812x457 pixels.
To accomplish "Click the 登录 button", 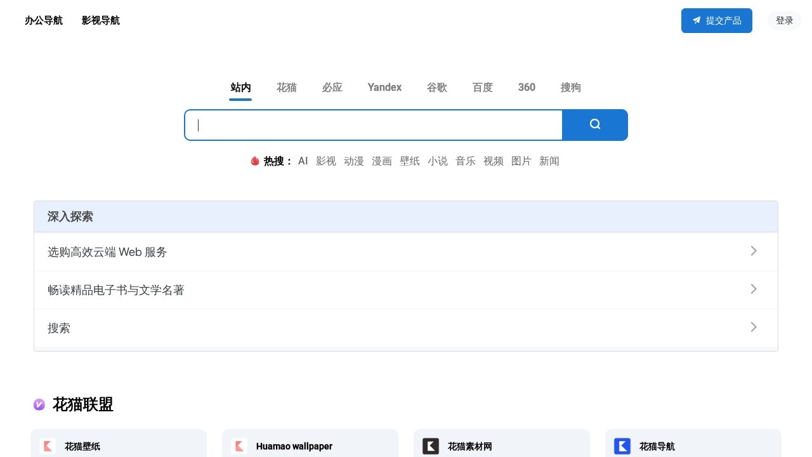I will tap(785, 20).
